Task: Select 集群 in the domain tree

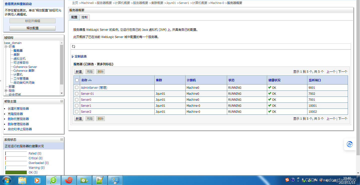Action: coord(17,54)
